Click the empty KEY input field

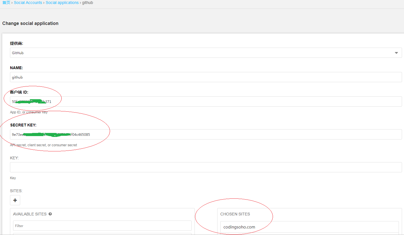206,167
